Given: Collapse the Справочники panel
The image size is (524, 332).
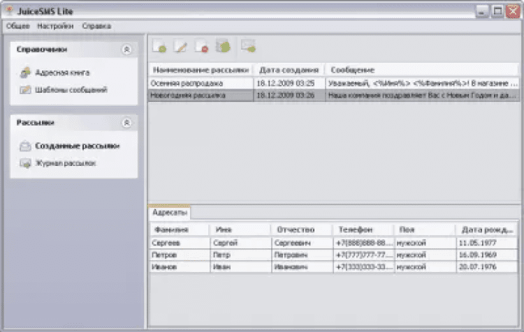Looking at the screenshot, I should [x=126, y=50].
